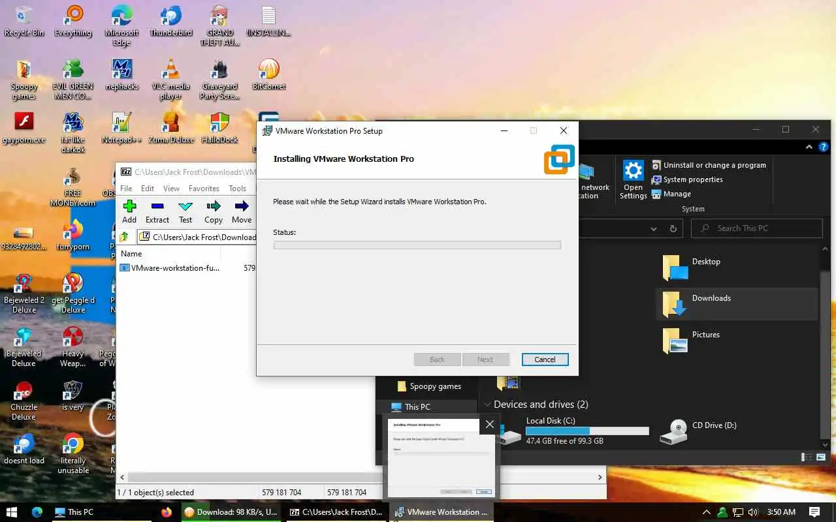Click Uninstall or change a program

(x=709, y=165)
